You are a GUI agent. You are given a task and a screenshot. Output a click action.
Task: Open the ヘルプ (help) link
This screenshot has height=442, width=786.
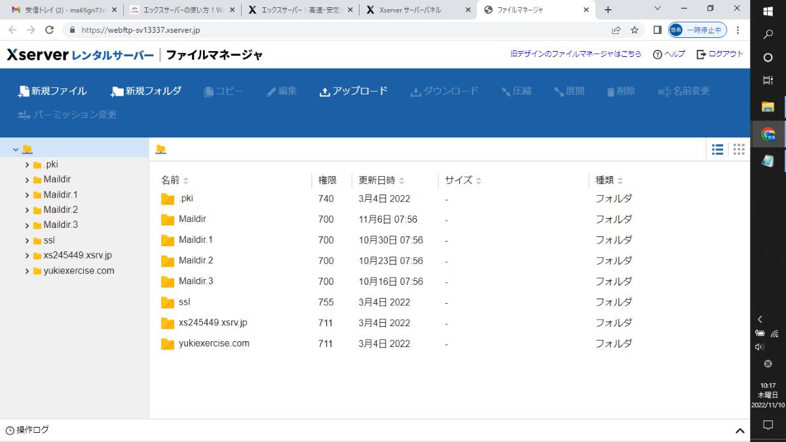point(669,54)
